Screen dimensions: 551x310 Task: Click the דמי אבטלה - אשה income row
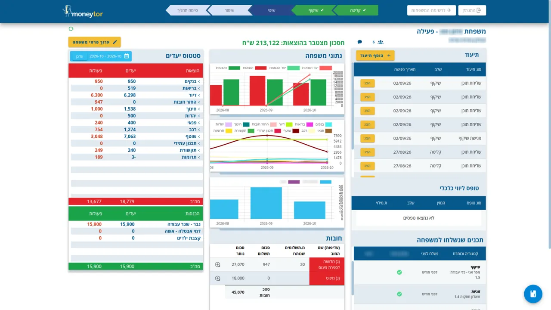[136, 231]
